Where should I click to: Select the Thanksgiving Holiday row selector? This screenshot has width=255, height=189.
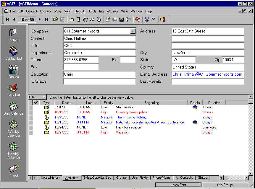coord(31,117)
